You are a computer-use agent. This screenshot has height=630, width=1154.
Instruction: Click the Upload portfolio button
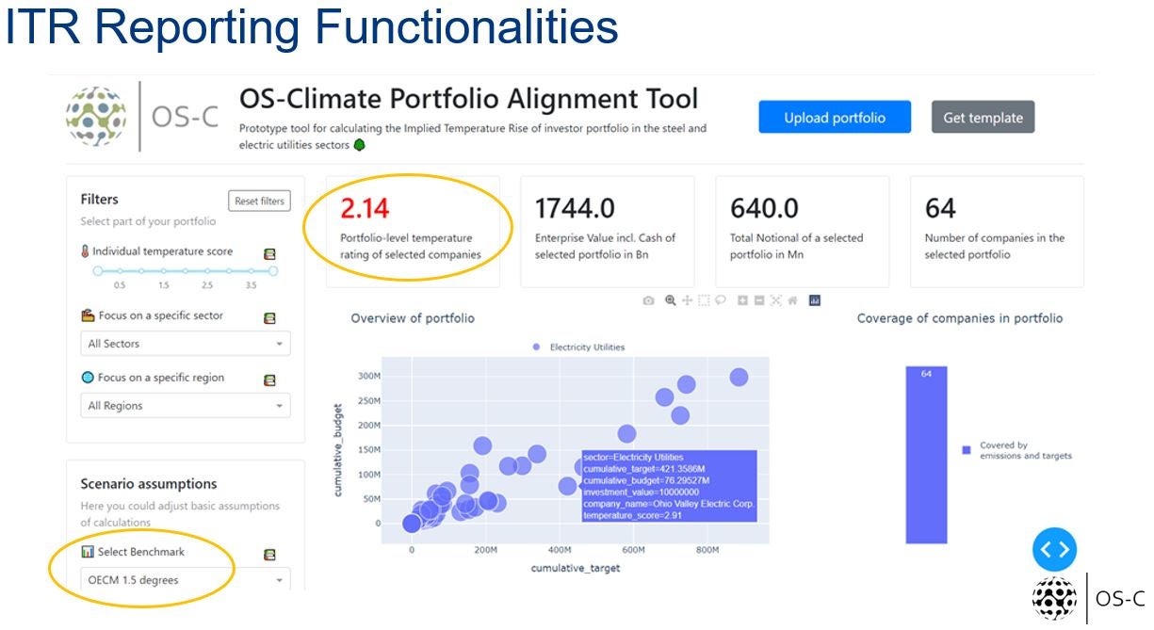click(835, 118)
